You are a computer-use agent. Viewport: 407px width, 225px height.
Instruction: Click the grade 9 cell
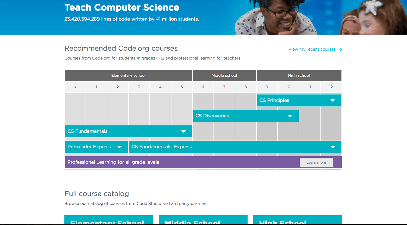pos(267,87)
